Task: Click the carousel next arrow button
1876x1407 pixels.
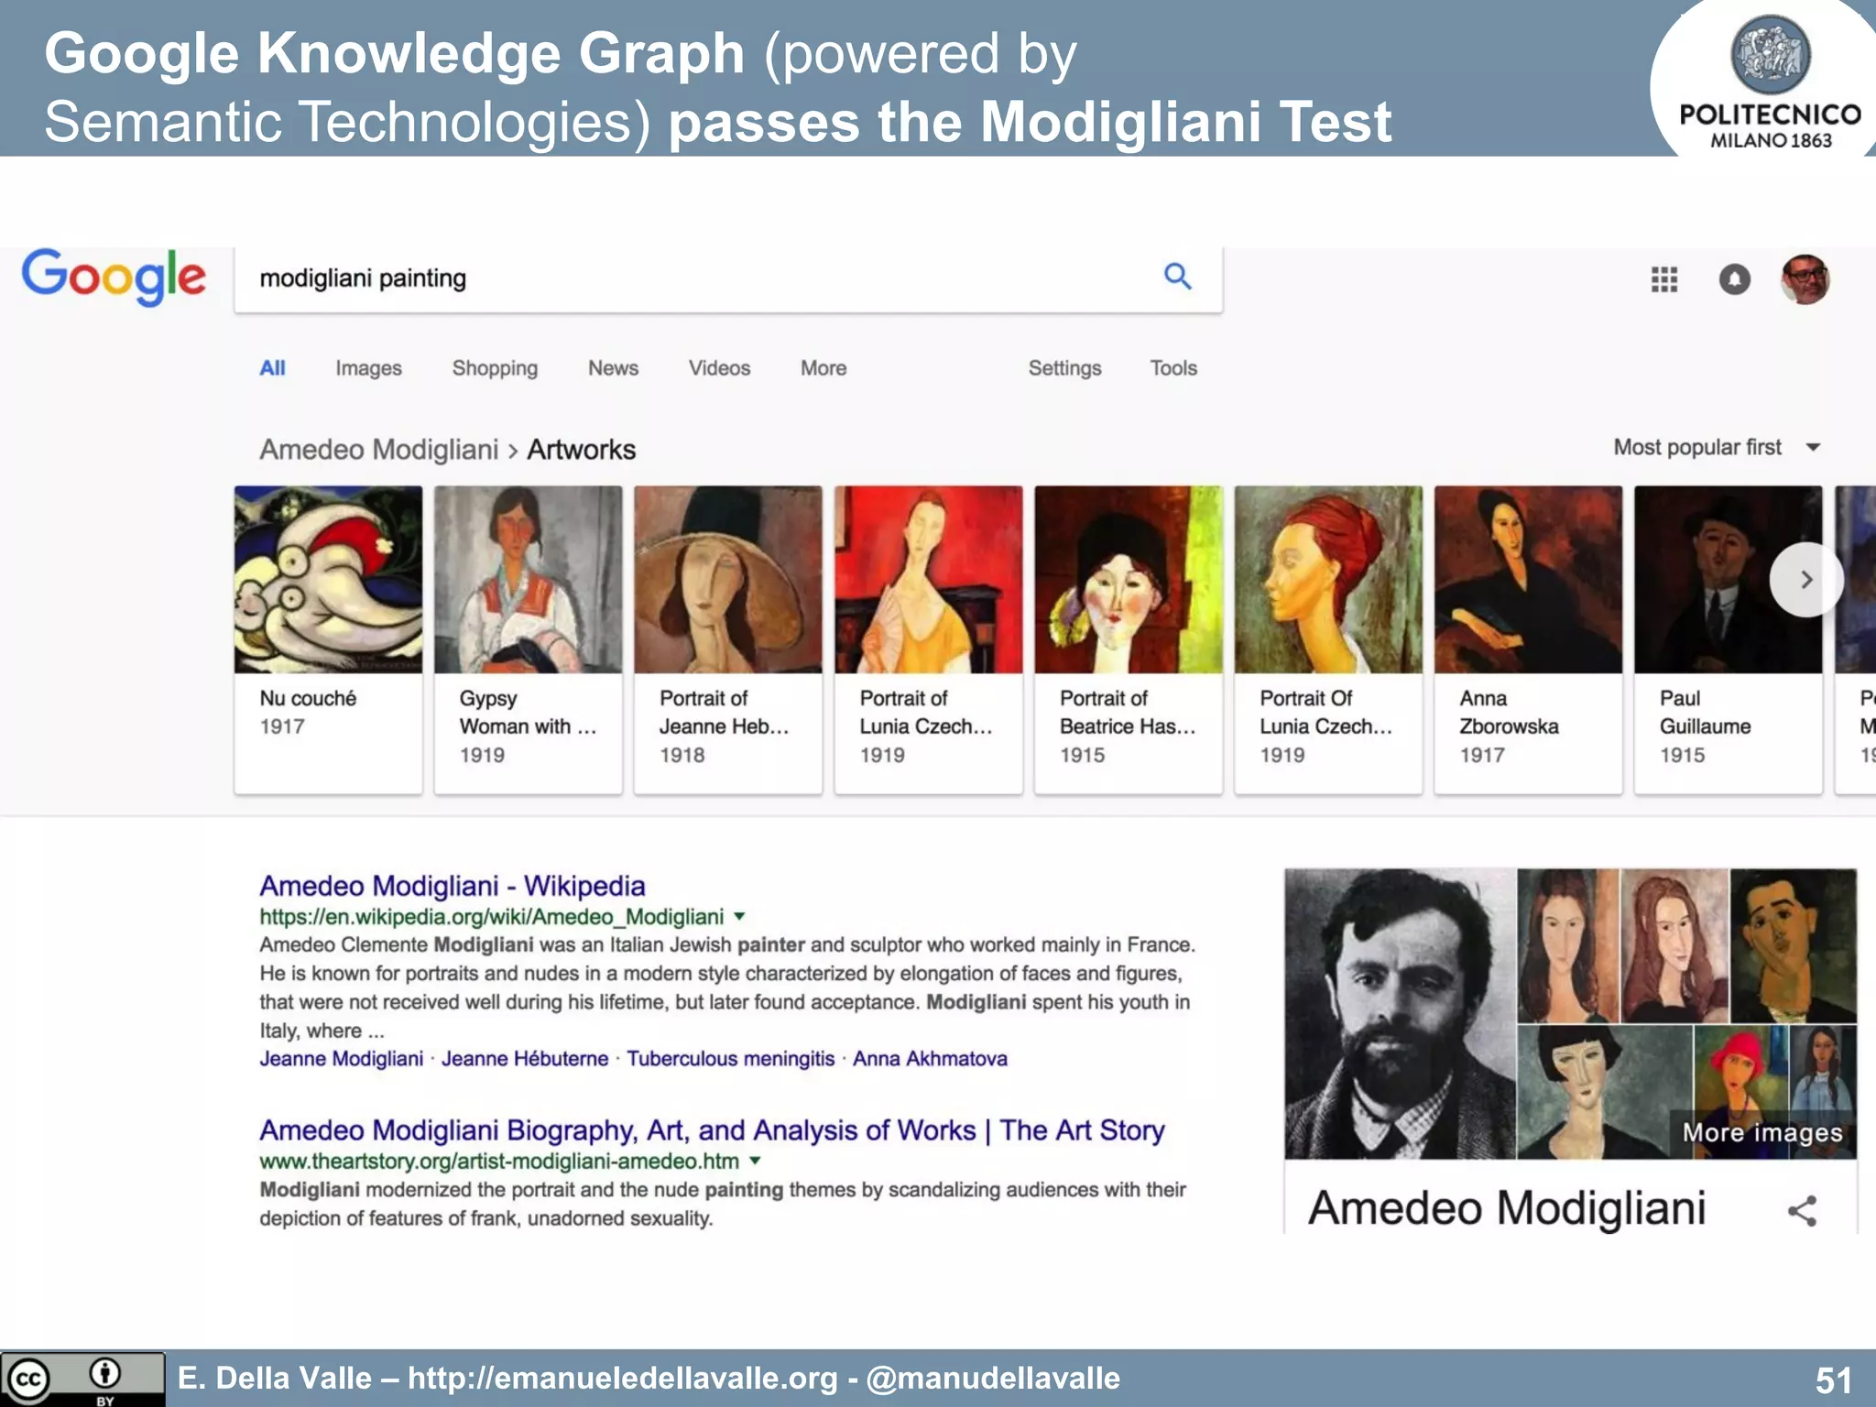Action: tap(1805, 580)
